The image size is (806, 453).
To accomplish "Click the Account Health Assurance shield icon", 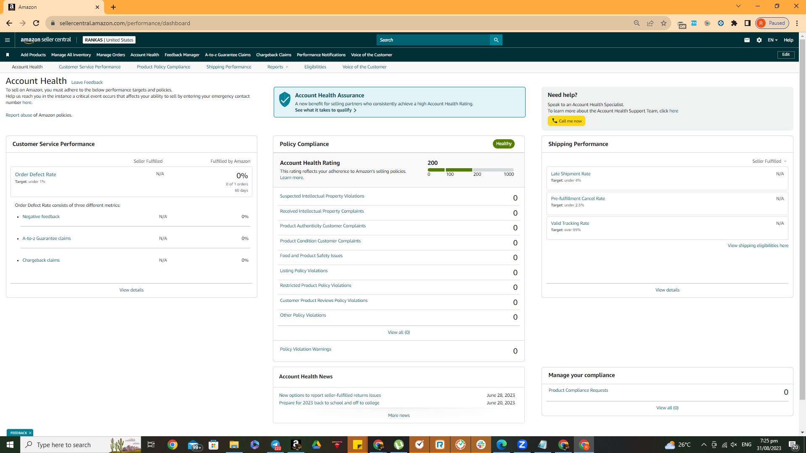I will (285, 99).
